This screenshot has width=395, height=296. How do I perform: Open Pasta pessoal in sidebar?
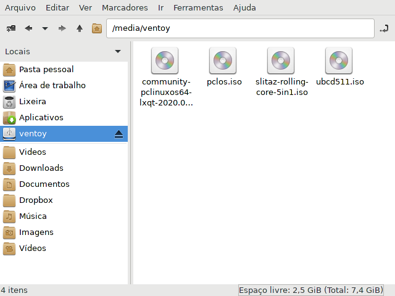[64, 70]
